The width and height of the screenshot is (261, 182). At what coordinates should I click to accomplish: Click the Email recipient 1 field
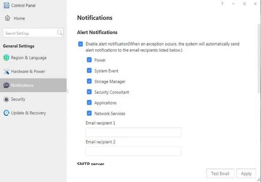point(133,132)
